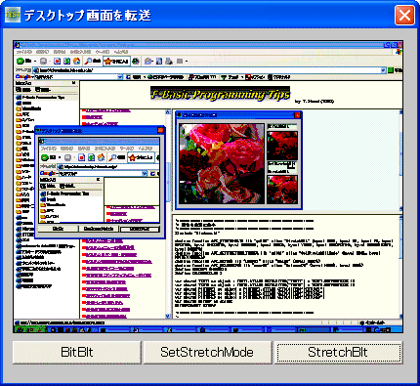Select F-Basic Programming Tips in favorites sidebar
This screenshot has width=420, height=386.
pyautogui.click(x=40, y=97)
